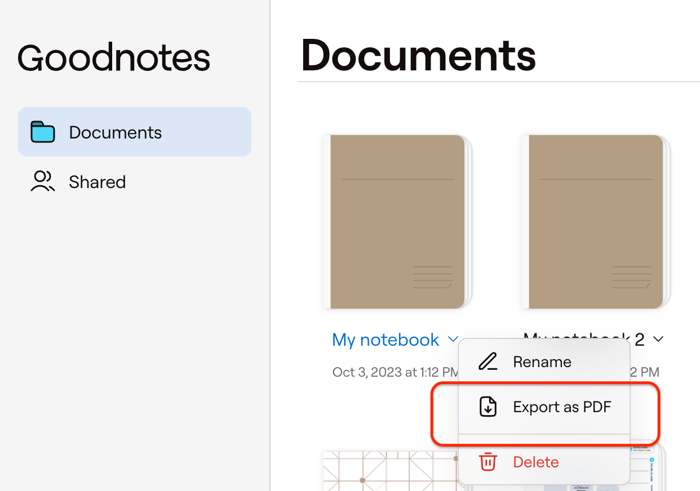Click the Delete trash icon

pyautogui.click(x=487, y=462)
